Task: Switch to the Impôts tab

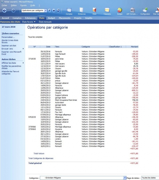Action: coord(89,18)
